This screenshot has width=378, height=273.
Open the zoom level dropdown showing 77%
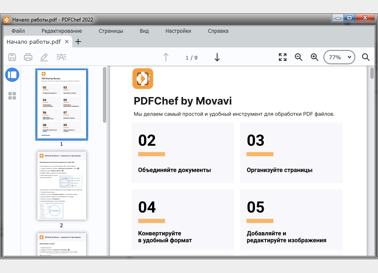click(x=339, y=57)
